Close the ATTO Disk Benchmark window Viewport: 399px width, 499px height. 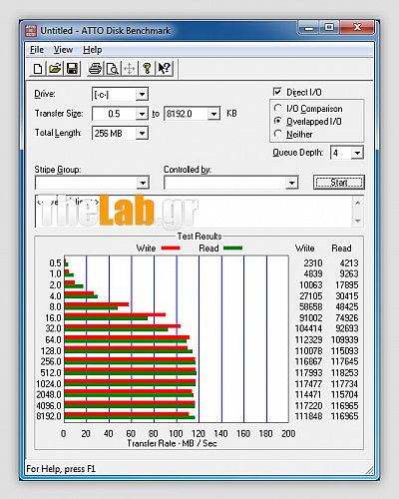(x=357, y=27)
